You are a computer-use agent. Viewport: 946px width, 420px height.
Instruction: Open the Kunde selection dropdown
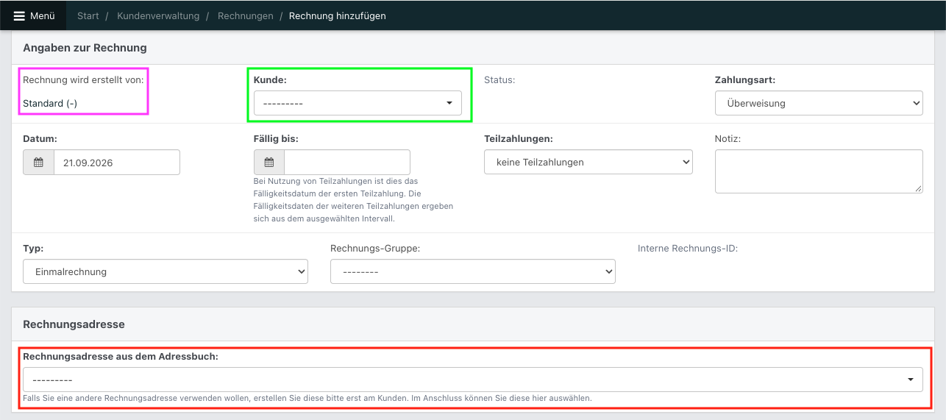pyautogui.click(x=358, y=104)
